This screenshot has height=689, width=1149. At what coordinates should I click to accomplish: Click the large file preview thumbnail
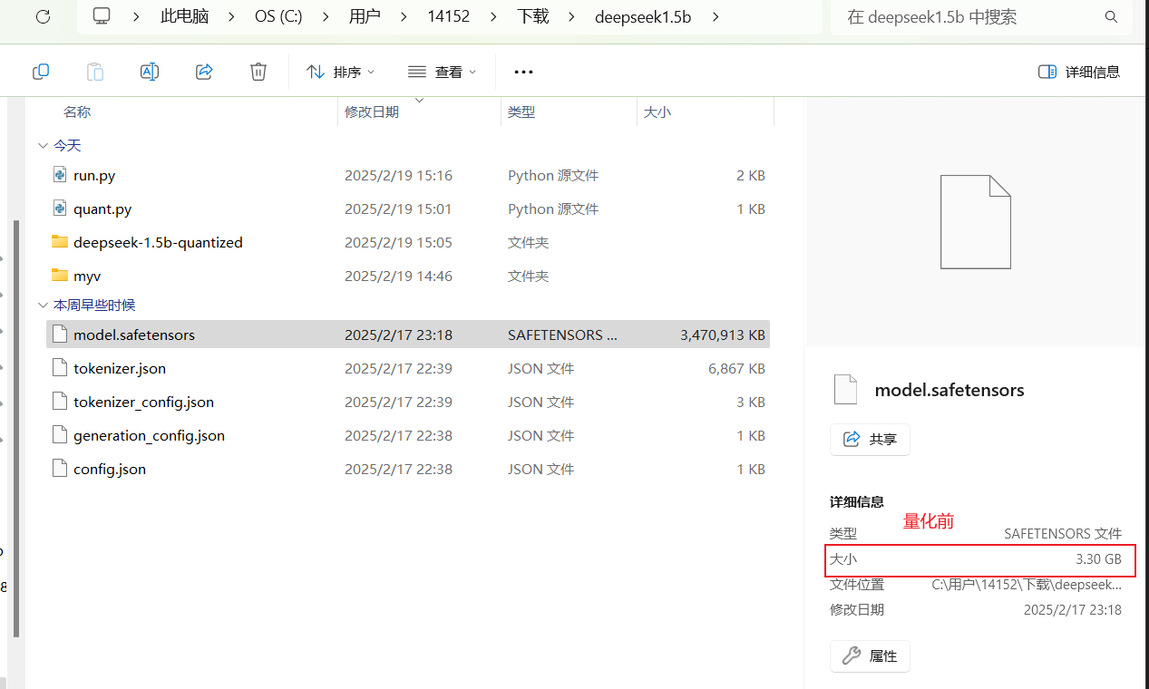tap(976, 222)
